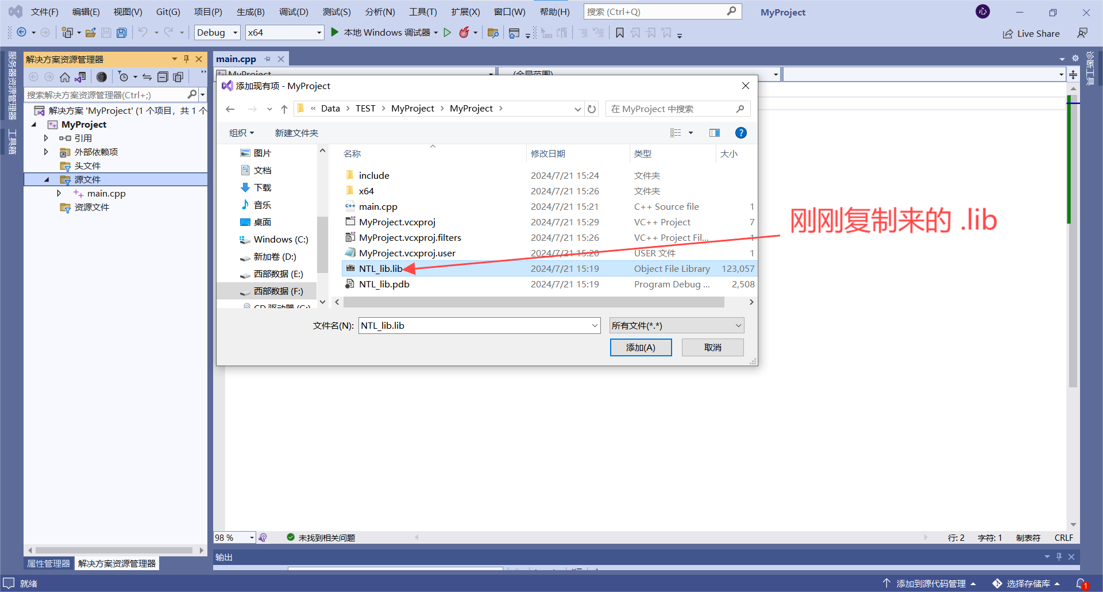Click the 类型 column header
Screen dimensions: 1103x592
pyautogui.click(x=672, y=153)
